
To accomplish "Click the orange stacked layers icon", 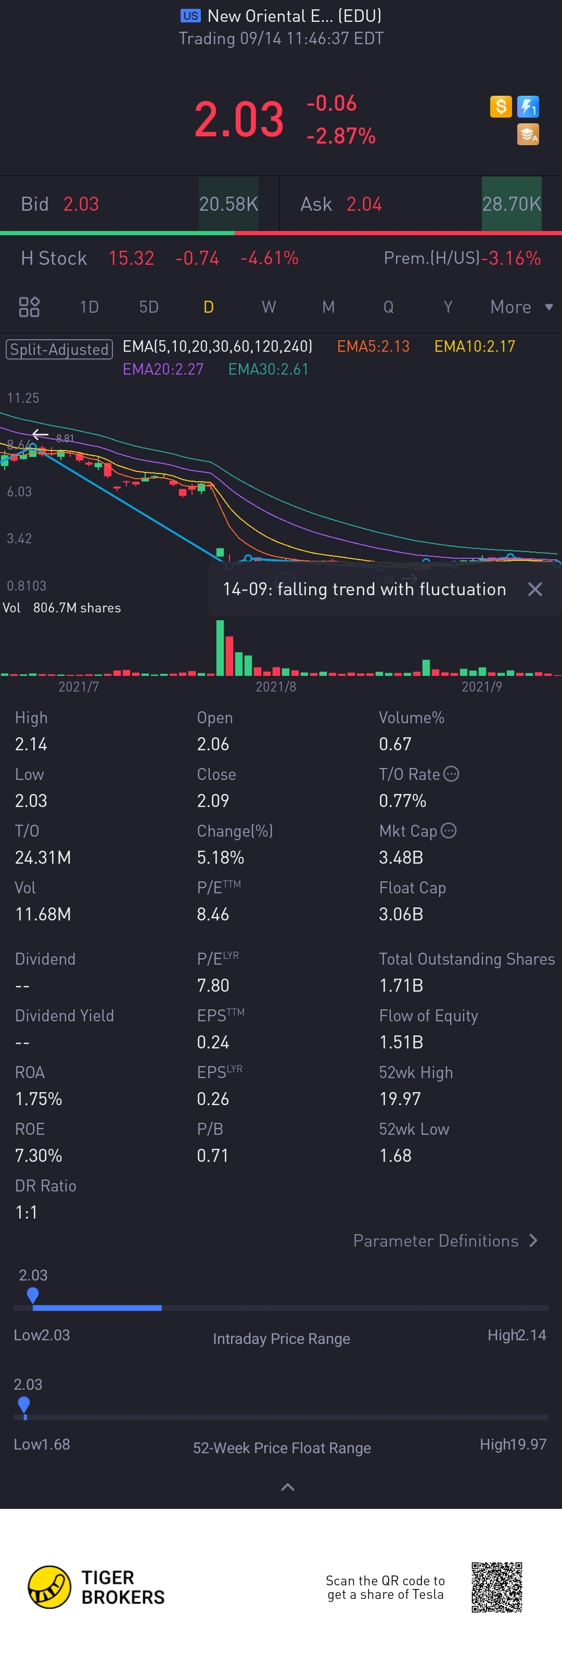I will coord(528,135).
